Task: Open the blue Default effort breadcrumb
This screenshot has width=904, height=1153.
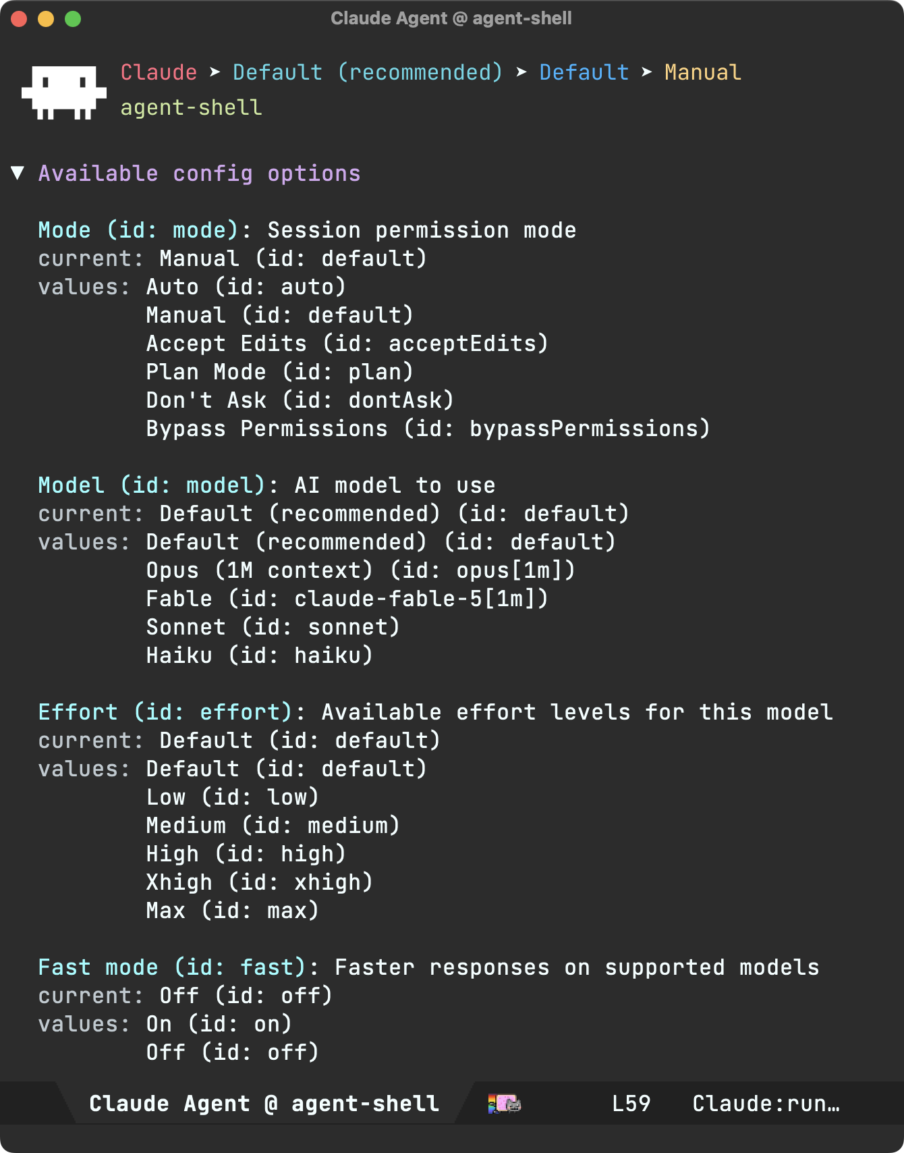Action: (x=584, y=72)
